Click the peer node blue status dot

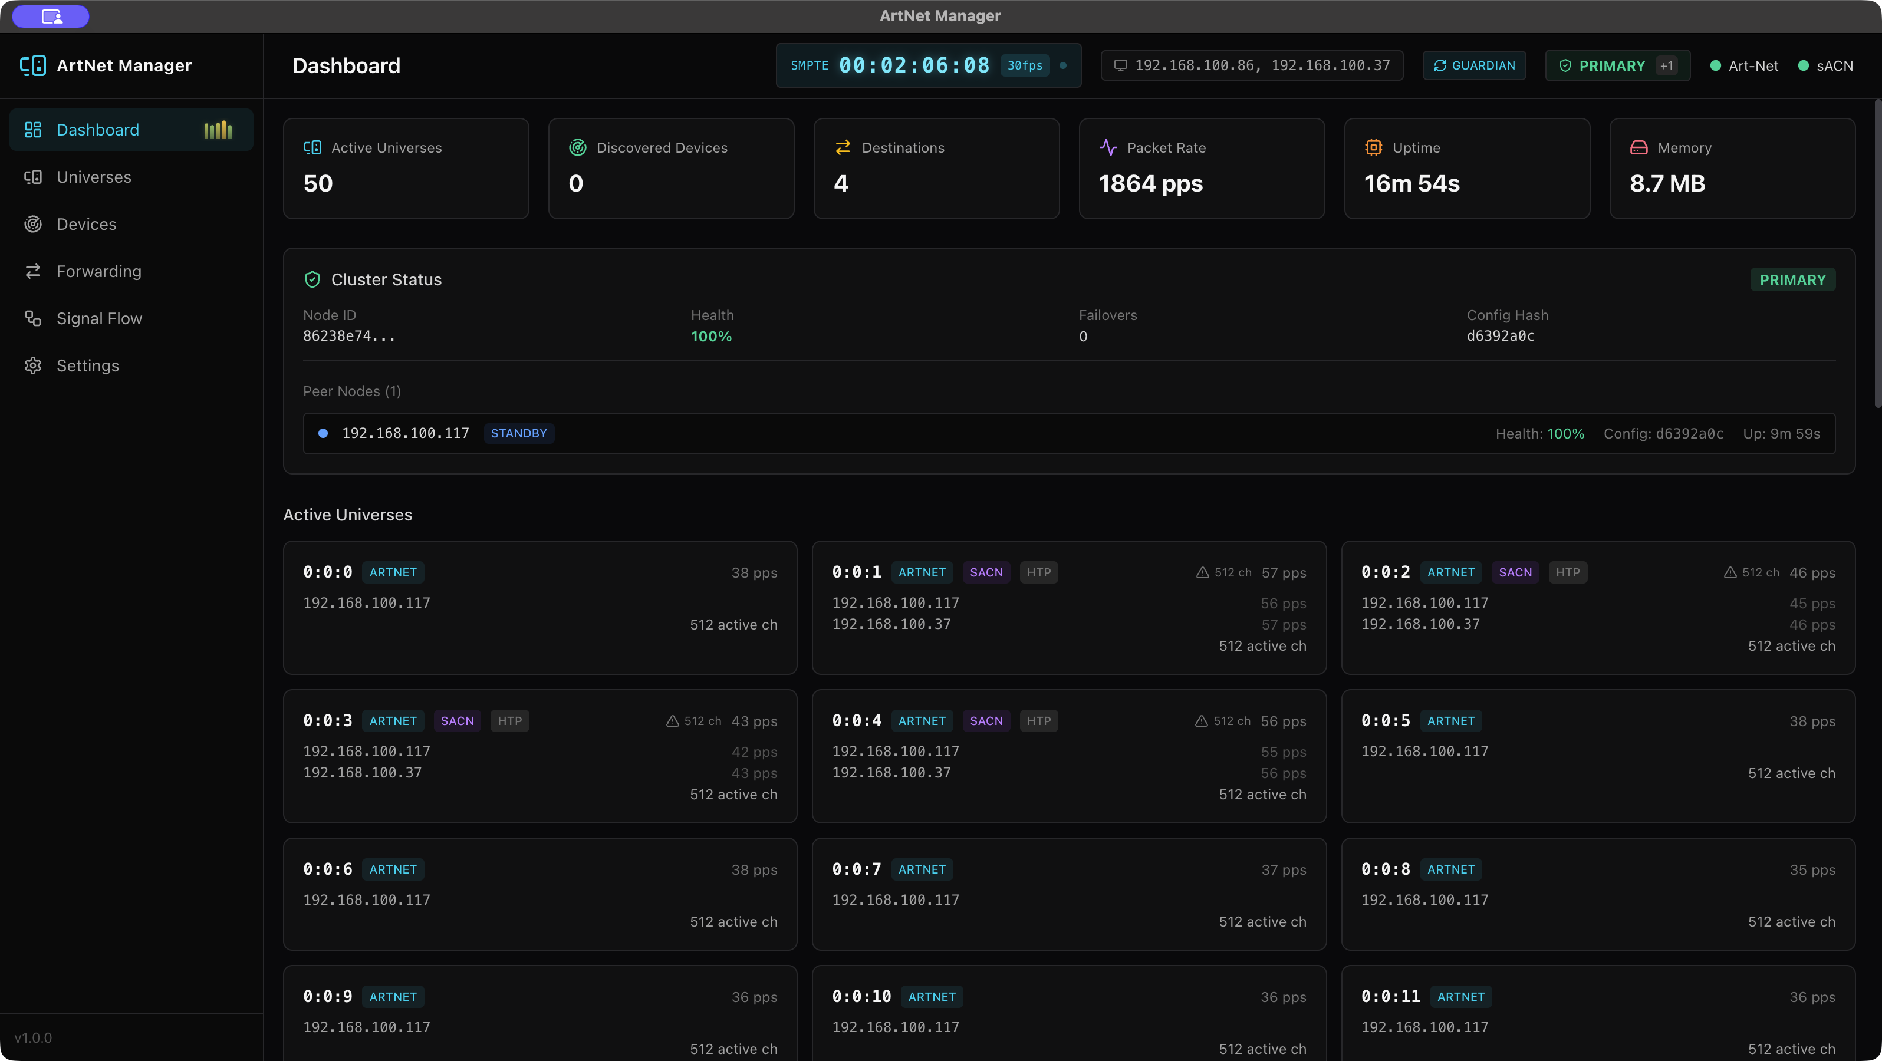[323, 434]
